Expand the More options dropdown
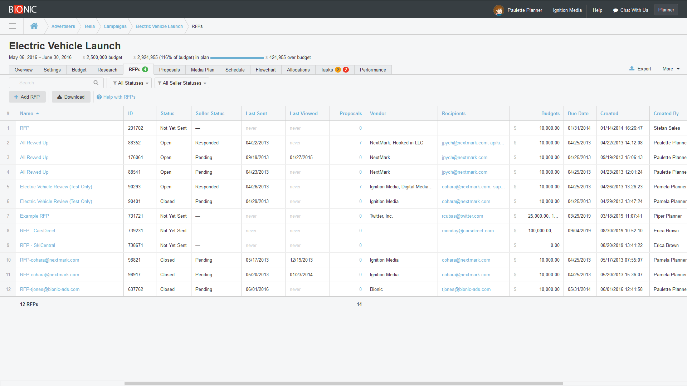Screen dimensions: 687x386 [x=671, y=69]
